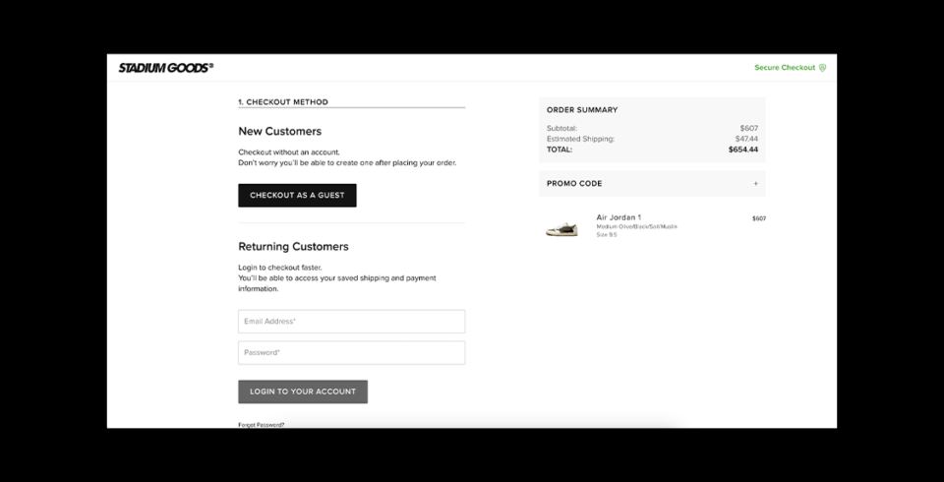Click the Secure Checkout shield icon

coord(822,68)
